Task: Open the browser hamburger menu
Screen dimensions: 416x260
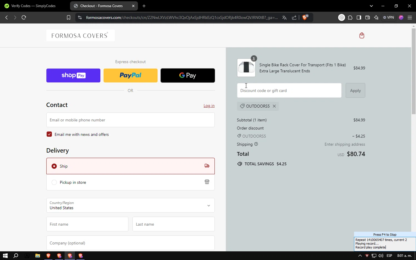Action: coord(410,17)
